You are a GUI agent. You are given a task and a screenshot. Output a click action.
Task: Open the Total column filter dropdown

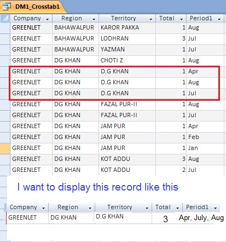click(x=181, y=19)
